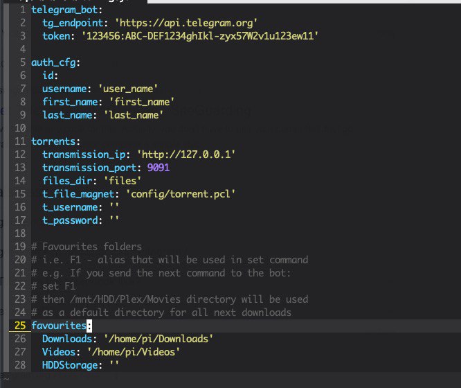
Task: Click the empty quotes after HDDStorage
Action: point(114,364)
